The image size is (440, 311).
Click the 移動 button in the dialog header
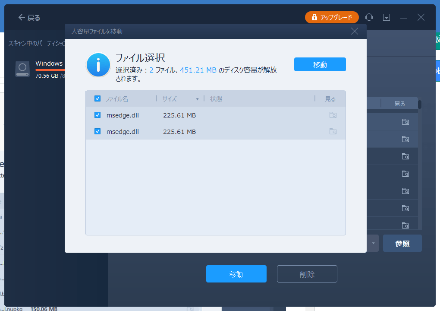[x=320, y=64]
